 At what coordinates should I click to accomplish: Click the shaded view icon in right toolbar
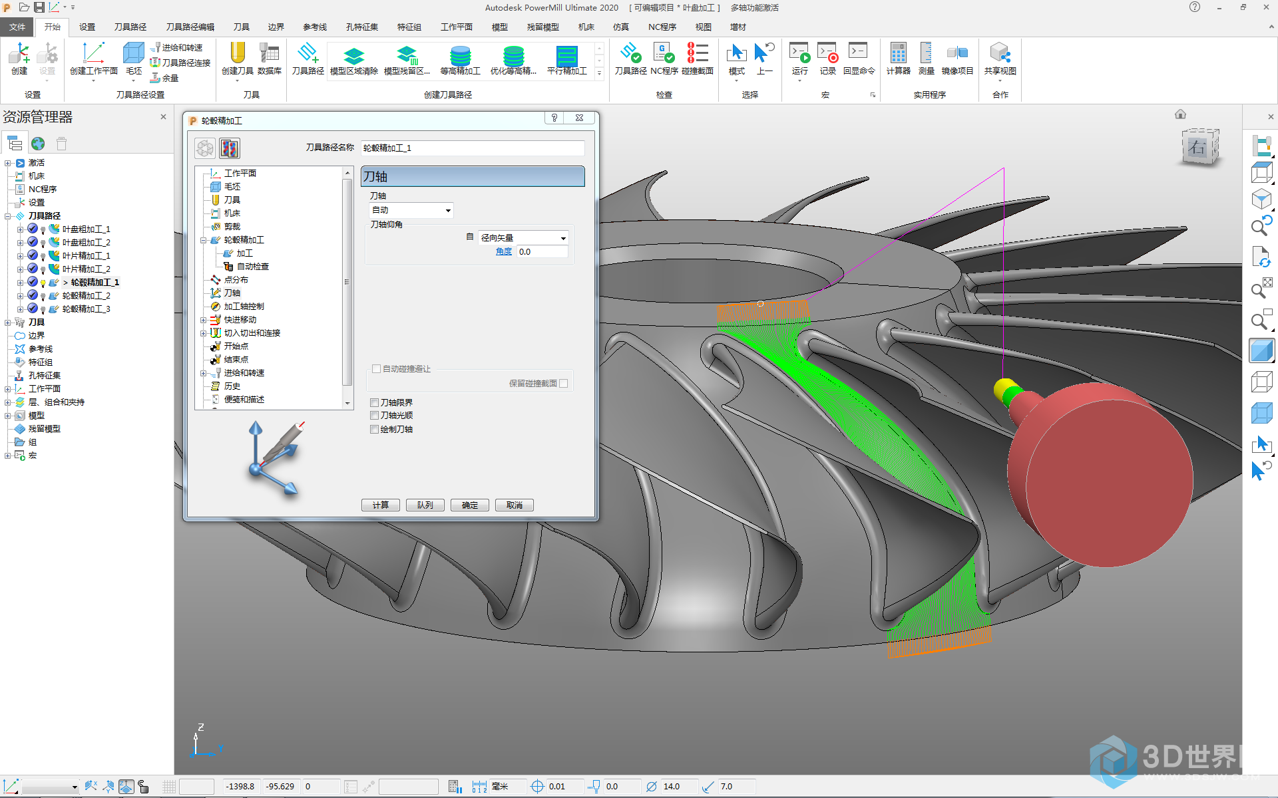click(1261, 350)
